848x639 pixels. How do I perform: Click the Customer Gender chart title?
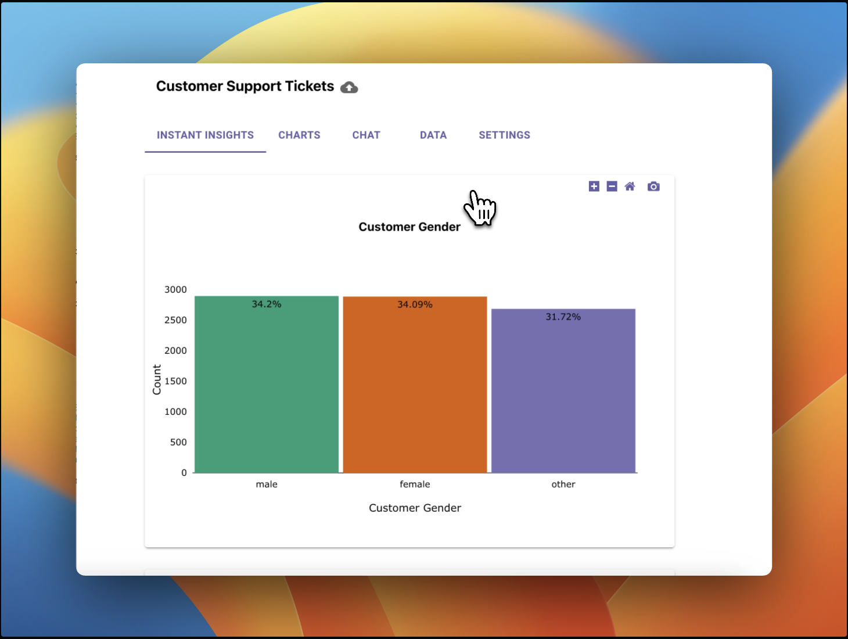pos(409,227)
